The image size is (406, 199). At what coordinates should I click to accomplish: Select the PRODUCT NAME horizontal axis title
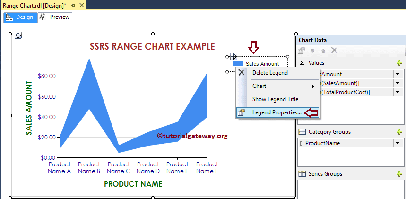133,184
